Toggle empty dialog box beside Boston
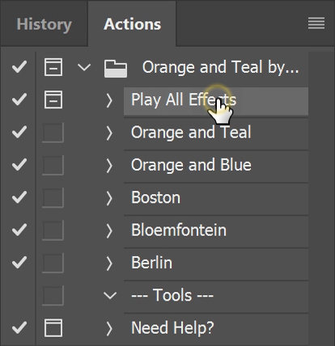 pos(53,197)
